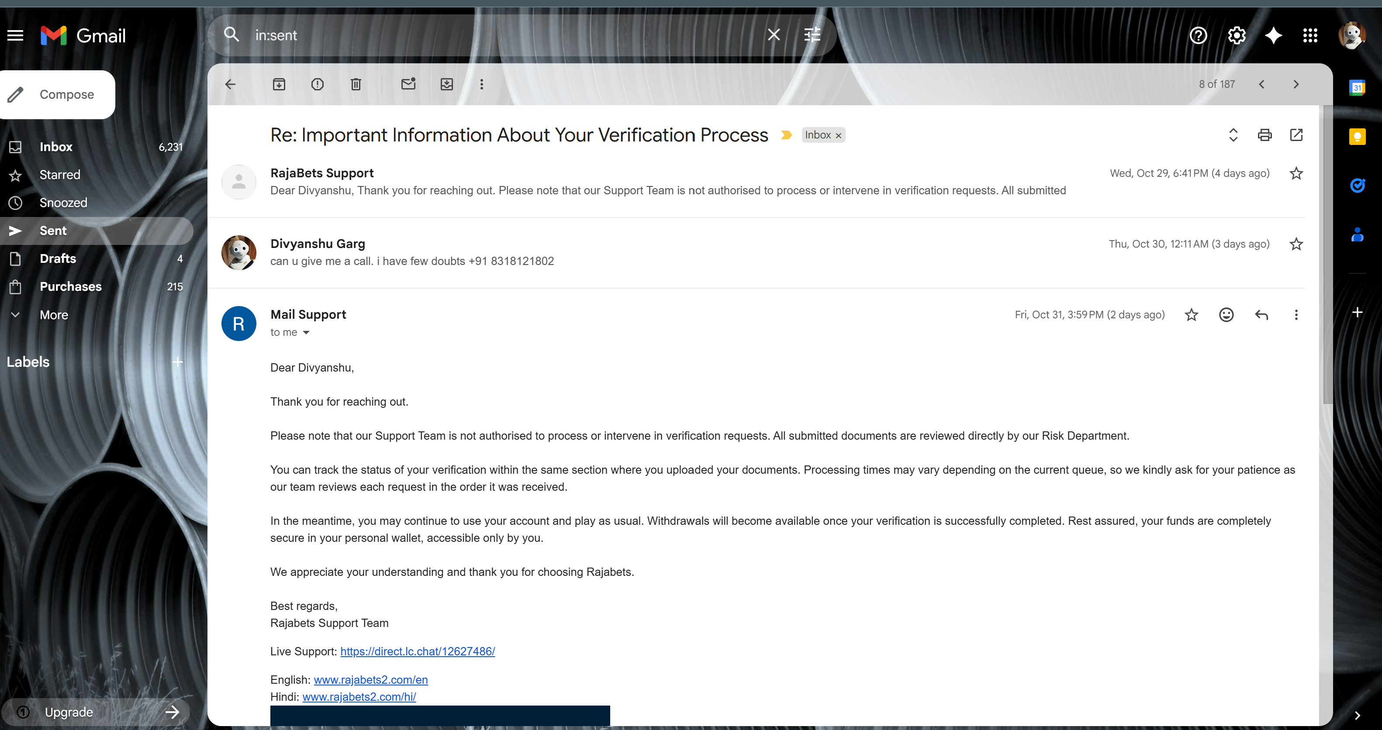This screenshot has width=1382, height=730.
Task: Toggle the yellow importance marker
Action: point(786,135)
